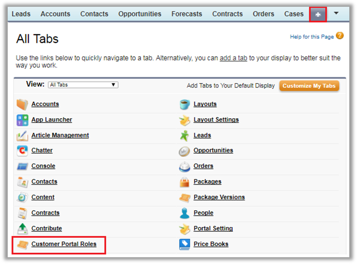The image size is (357, 264).
Task: Click the Layouts cup icon
Action: (x=185, y=104)
